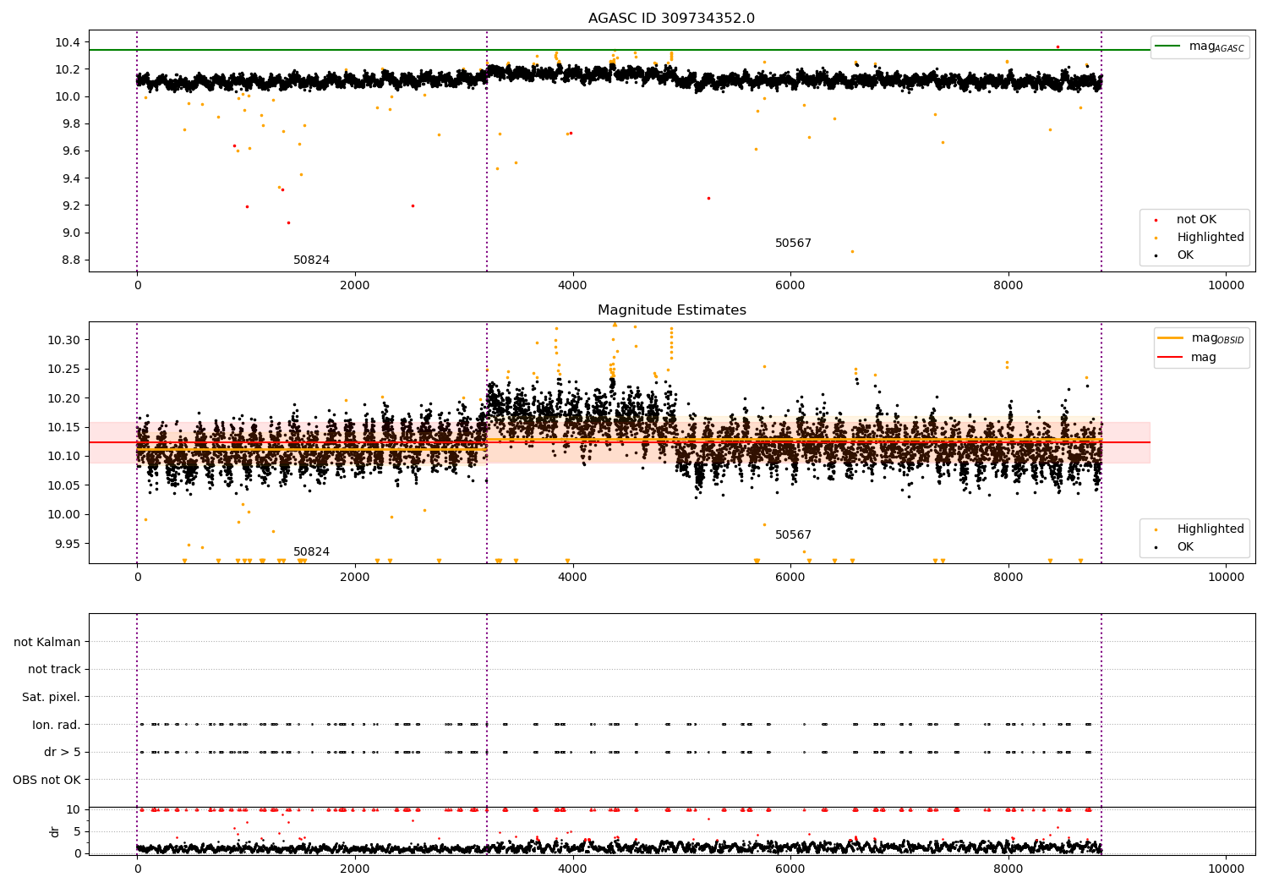This screenshot has width=1268, height=888.
Task: Click the '50824' label in the top plot
Action: pyautogui.click(x=311, y=260)
